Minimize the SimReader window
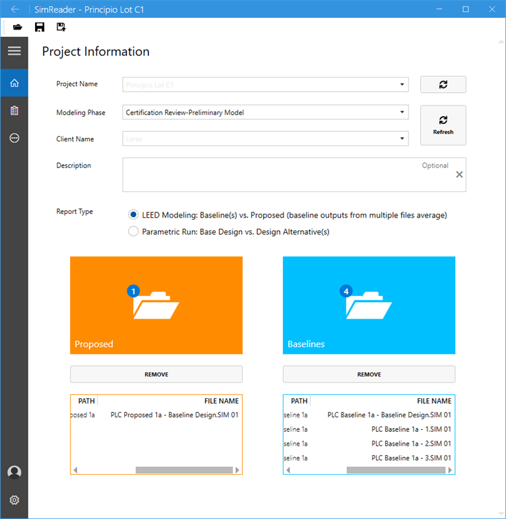 439,9
